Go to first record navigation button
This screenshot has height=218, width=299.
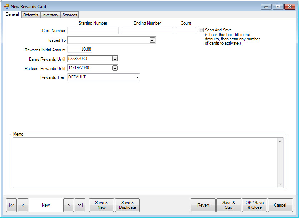click(11, 205)
